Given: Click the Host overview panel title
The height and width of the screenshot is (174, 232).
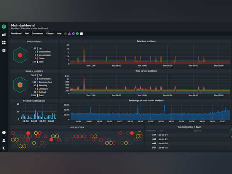Looking at the screenshot, I should point(77,127).
